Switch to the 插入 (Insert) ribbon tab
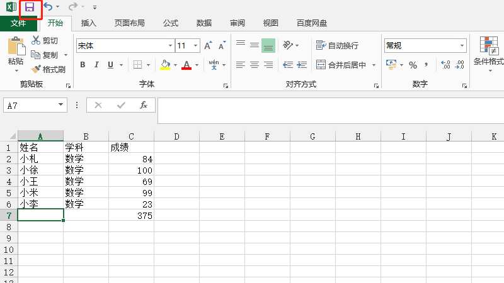Image resolution: width=504 pixels, height=283 pixels. point(89,23)
